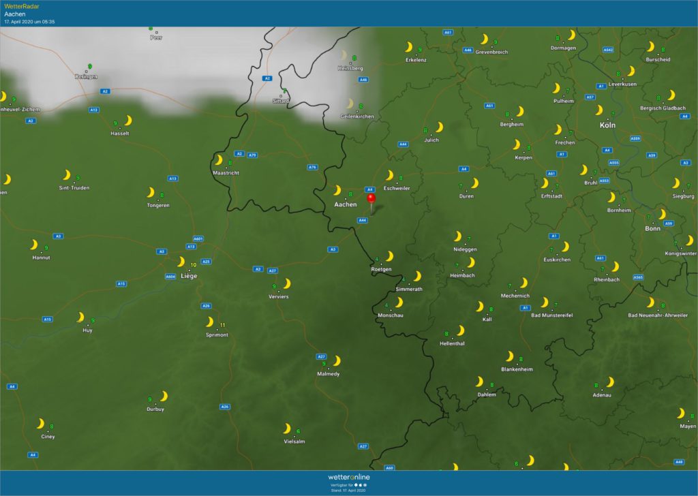Click the A4 motorway badge near Aachen

369,189
